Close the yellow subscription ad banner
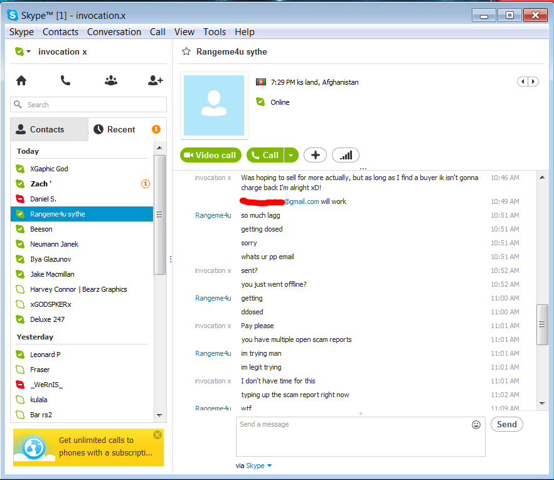554x480 pixels. click(x=157, y=435)
